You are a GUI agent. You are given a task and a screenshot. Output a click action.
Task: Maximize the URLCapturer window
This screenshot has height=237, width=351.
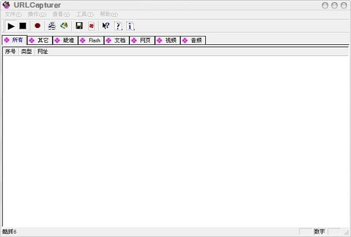click(x=334, y=5)
